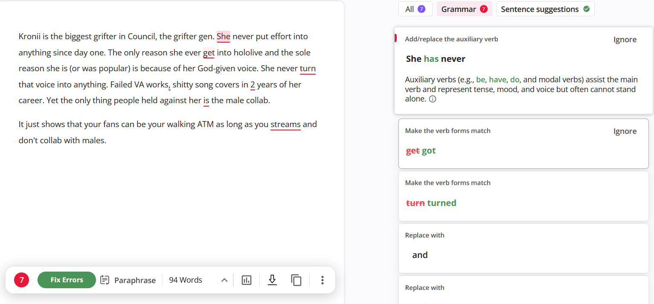Screen dimensions: 654x304
Task: Open the three-dot more options menu
Action: [322, 280]
